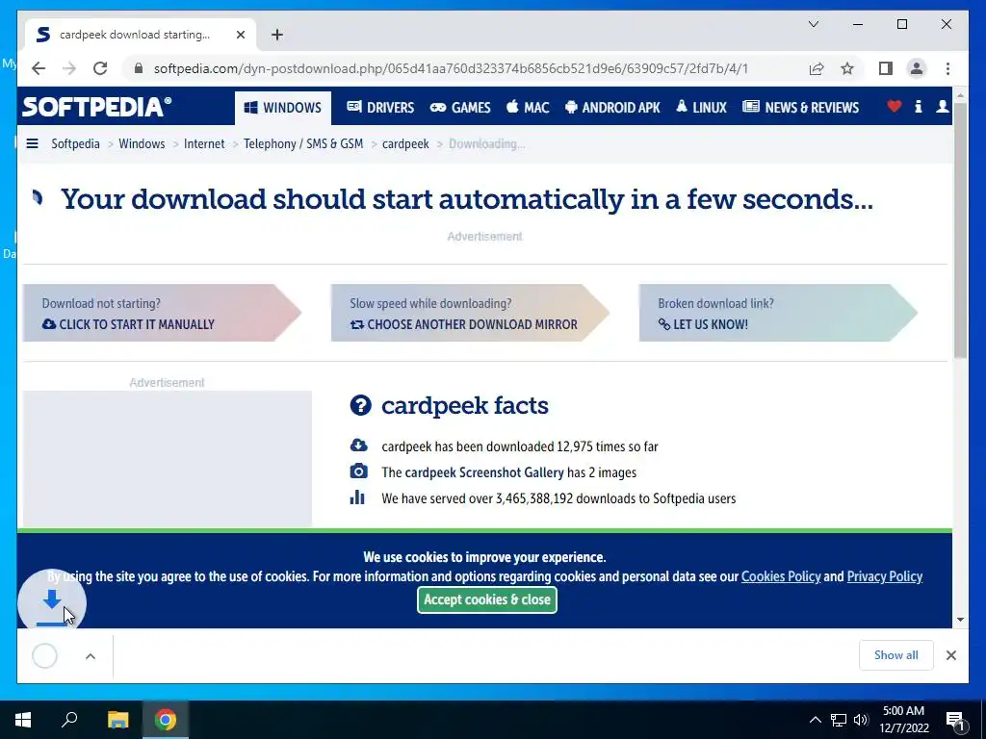Click the question mark icon by cardpeek facts

[360, 405]
